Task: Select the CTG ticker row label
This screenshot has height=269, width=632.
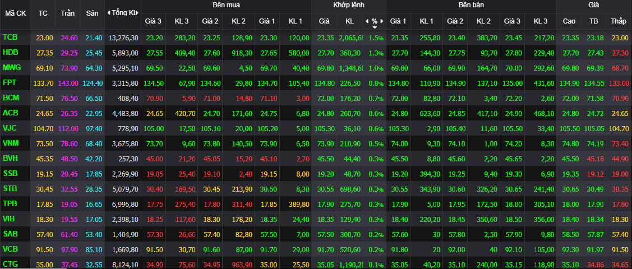Action: point(10,264)
